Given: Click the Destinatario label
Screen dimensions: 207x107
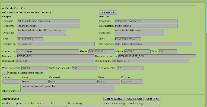Looking at the screenshot, I should click(106, 26).
